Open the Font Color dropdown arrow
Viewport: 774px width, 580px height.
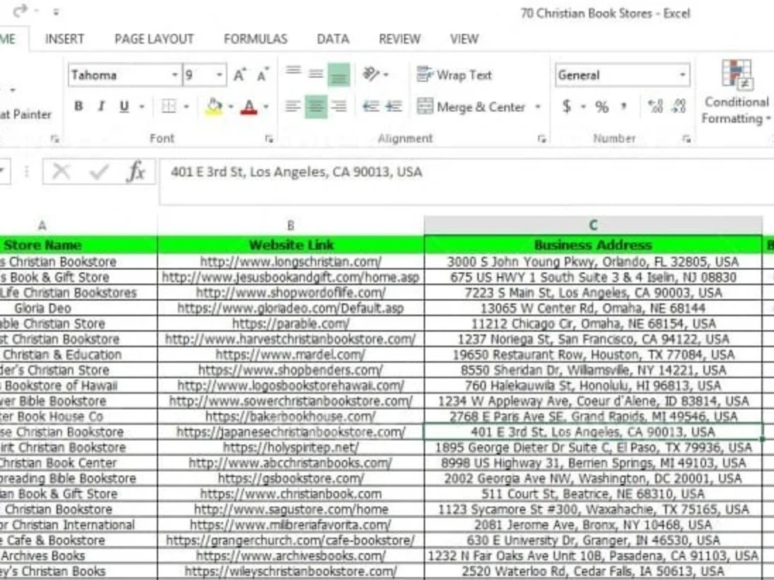pos(266,107)
